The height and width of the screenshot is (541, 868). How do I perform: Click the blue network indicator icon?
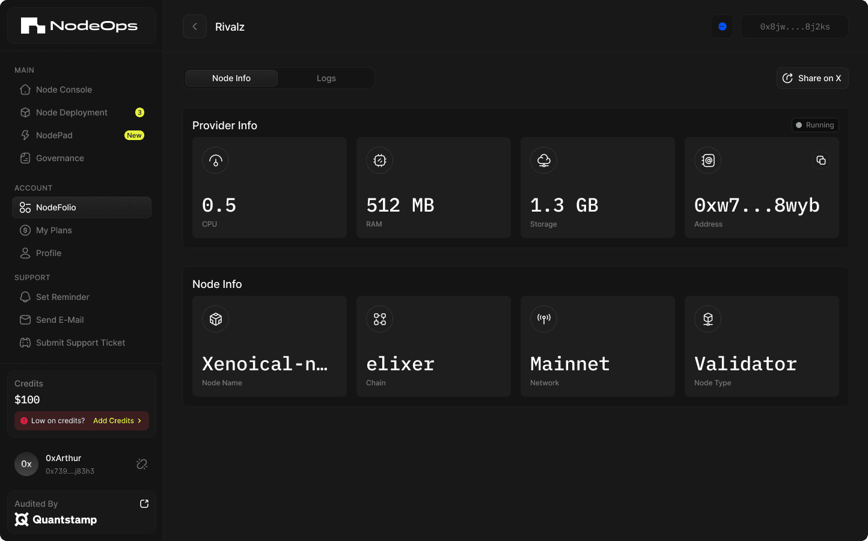[x=722, y=26]
